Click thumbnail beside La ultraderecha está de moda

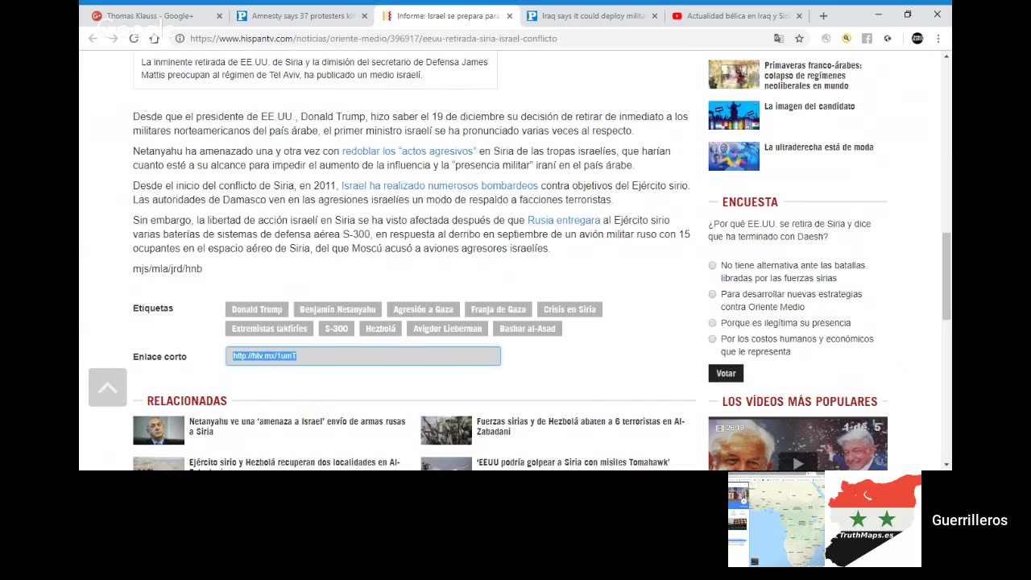point(734,156)
